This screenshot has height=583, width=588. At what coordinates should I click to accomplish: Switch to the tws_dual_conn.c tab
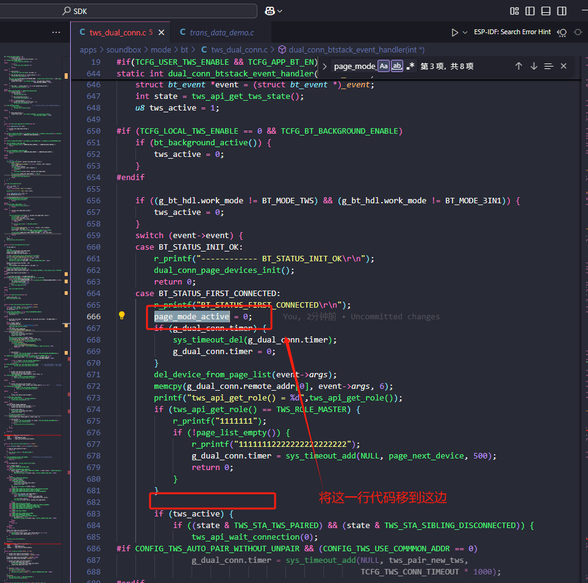tap(117, 32)
